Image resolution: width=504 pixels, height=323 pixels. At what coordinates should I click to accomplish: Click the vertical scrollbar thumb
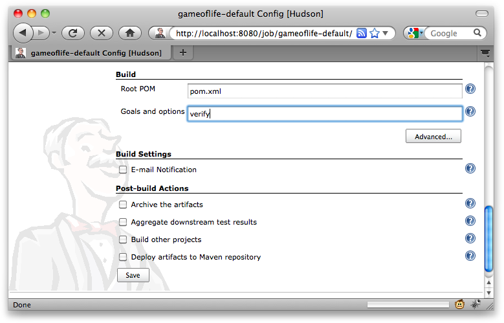tap(488, 239)
